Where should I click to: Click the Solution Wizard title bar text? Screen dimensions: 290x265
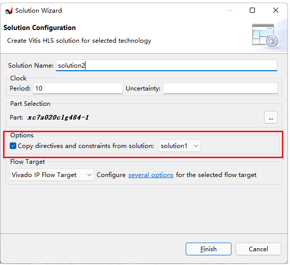pyautogui.click(x=39, y=11)
